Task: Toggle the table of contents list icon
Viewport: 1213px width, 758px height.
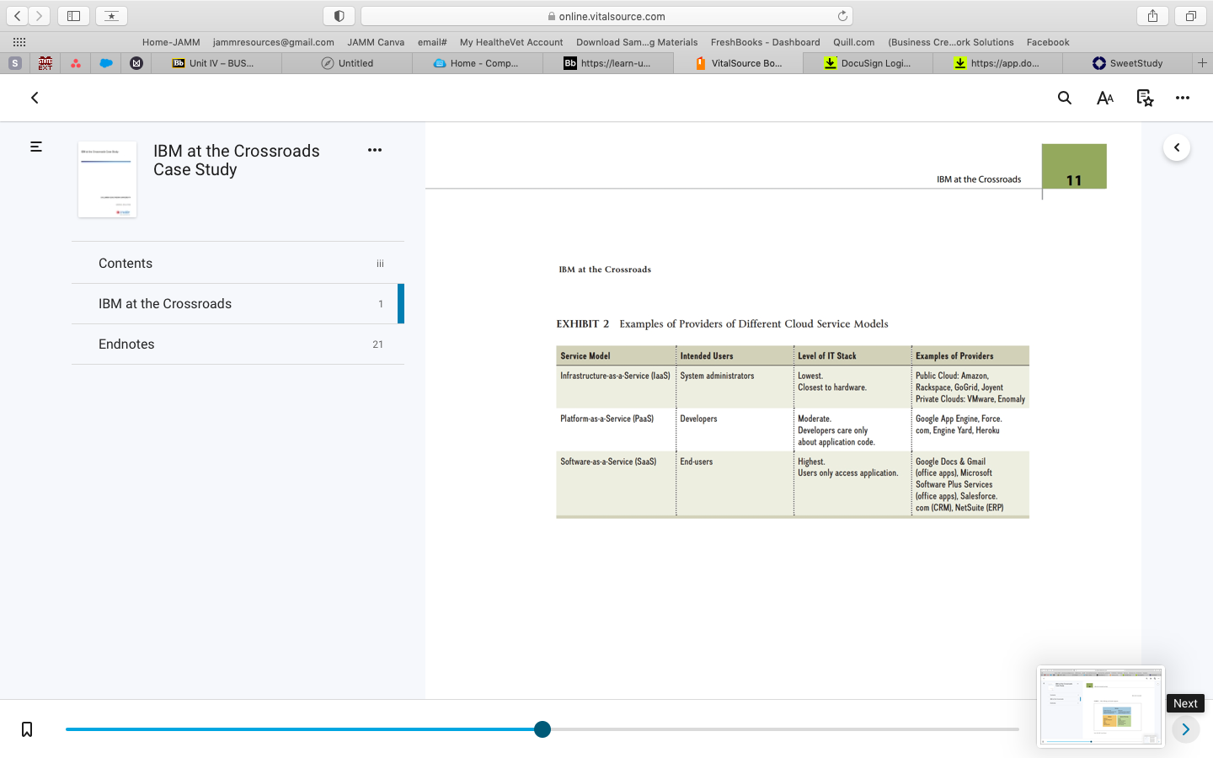Action: 36,147
